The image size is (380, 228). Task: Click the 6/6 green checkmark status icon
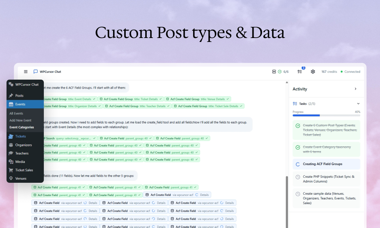tap(280, 72)
